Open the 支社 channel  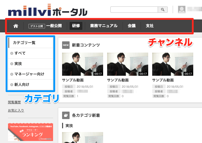coord(150,26)
